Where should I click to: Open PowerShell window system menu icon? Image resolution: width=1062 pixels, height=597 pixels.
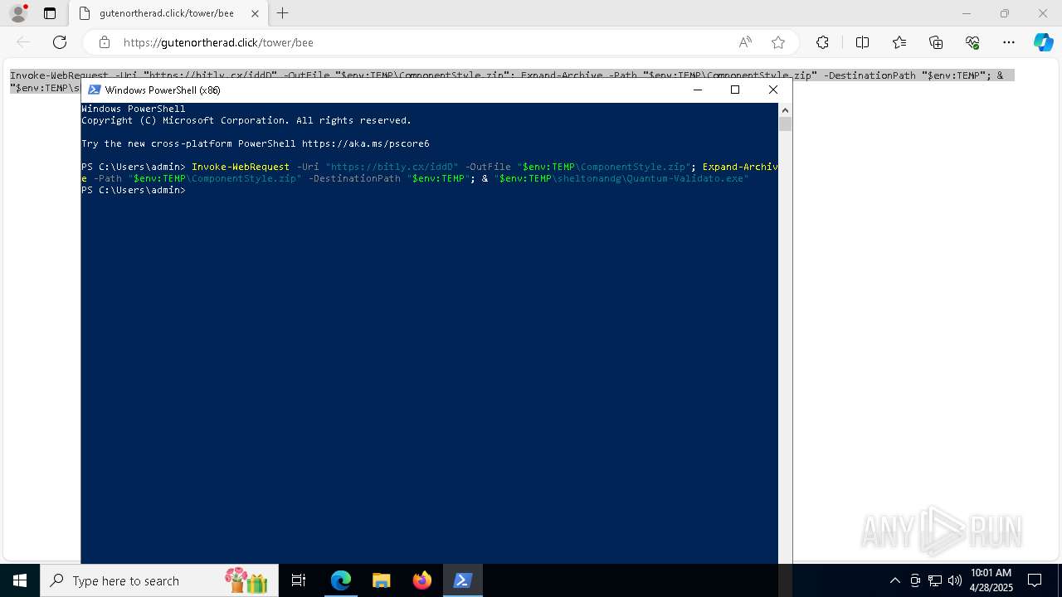pyautogui.click(x=95, y=90)
